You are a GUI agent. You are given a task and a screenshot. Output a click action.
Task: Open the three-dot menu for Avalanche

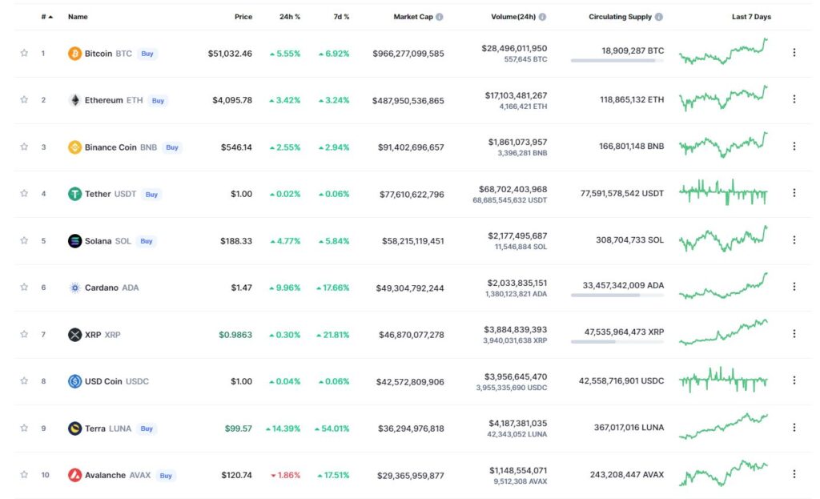[x=794, y=474]
